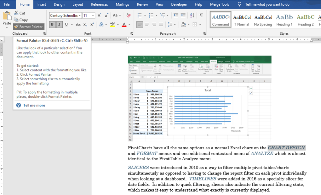Viewport: 321px width, 195px height.
Task: Increase font size with grow font icon
Action: point(99,16)
